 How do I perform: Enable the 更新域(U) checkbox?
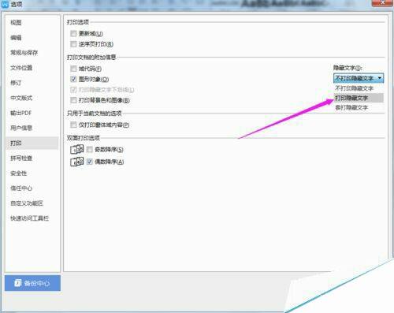pyautogui.click(x=73, y=33)
